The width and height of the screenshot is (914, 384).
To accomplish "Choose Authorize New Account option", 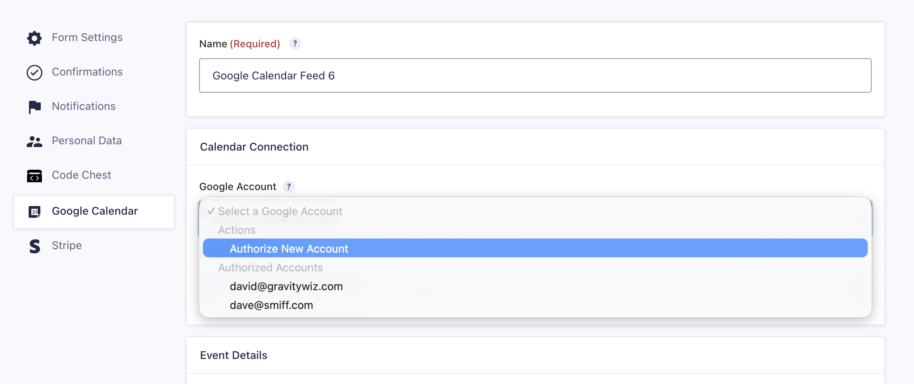I will point(289,248).
